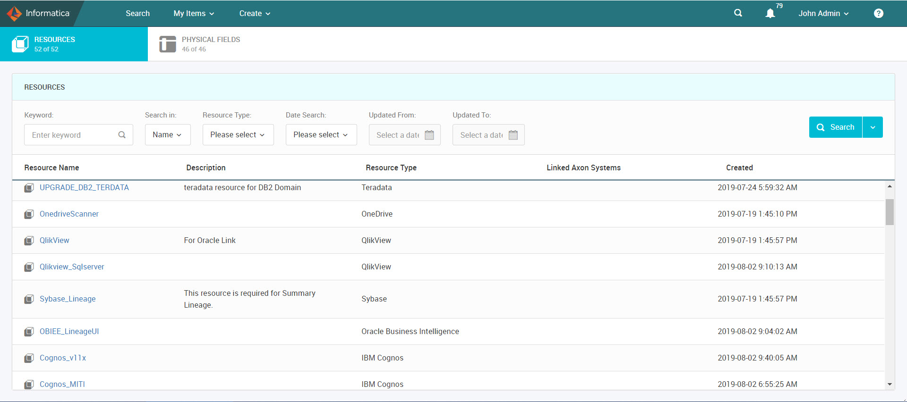Open the OBIEE_LineageUI resource link
The height and width of the screenshot is (402, 907).
point(69,332)
